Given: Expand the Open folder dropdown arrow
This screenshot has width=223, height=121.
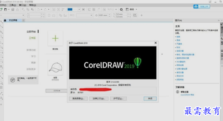Looking at the screenshot, I should click(x=9, y=10).
